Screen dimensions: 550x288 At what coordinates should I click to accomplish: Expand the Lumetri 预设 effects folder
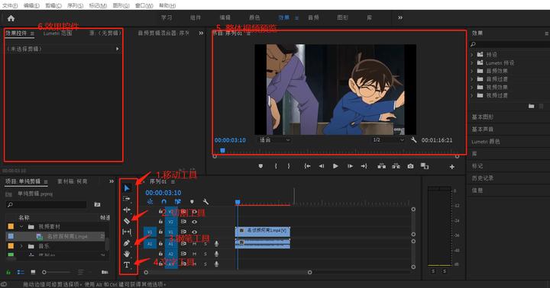472,63
